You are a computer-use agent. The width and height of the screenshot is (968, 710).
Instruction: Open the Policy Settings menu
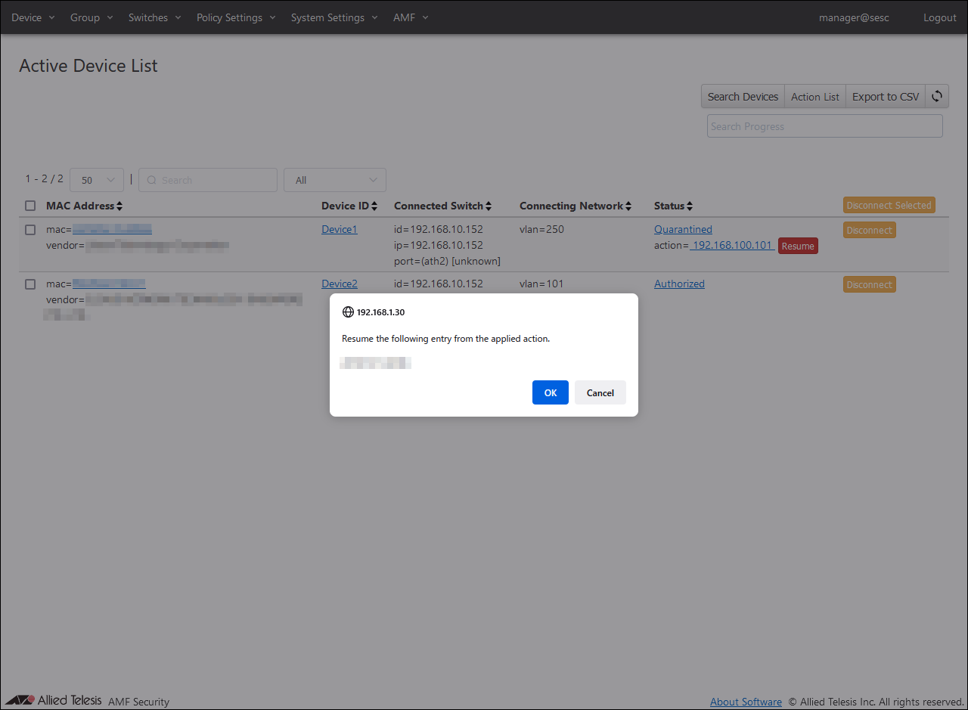coord(236,17)
